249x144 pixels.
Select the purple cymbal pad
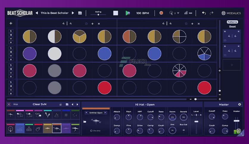coord(66,129)
